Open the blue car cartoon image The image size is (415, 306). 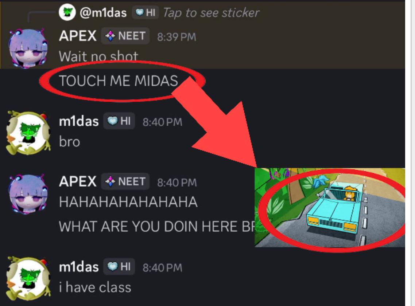tap(330, 208)
